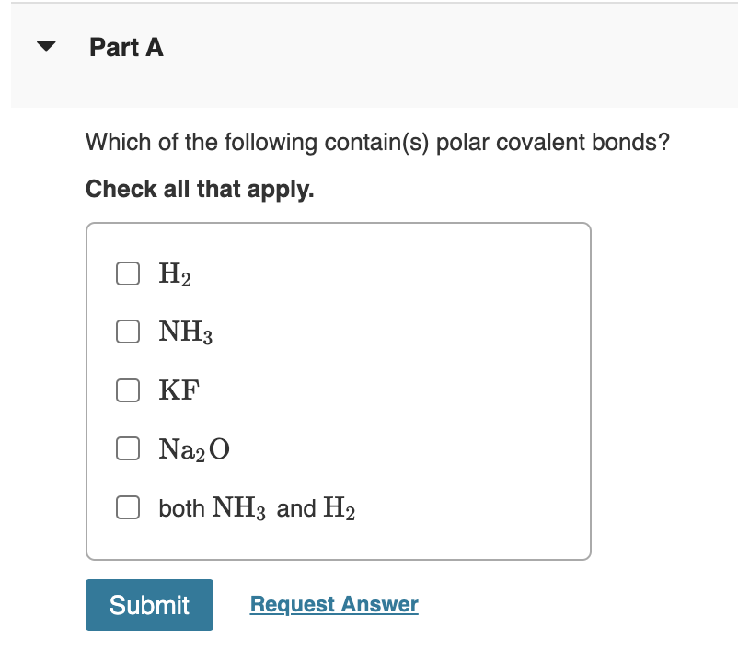Select the NH3 option checkbox
Viewport: 738px width, 663px height.
(x=127, y=331)
